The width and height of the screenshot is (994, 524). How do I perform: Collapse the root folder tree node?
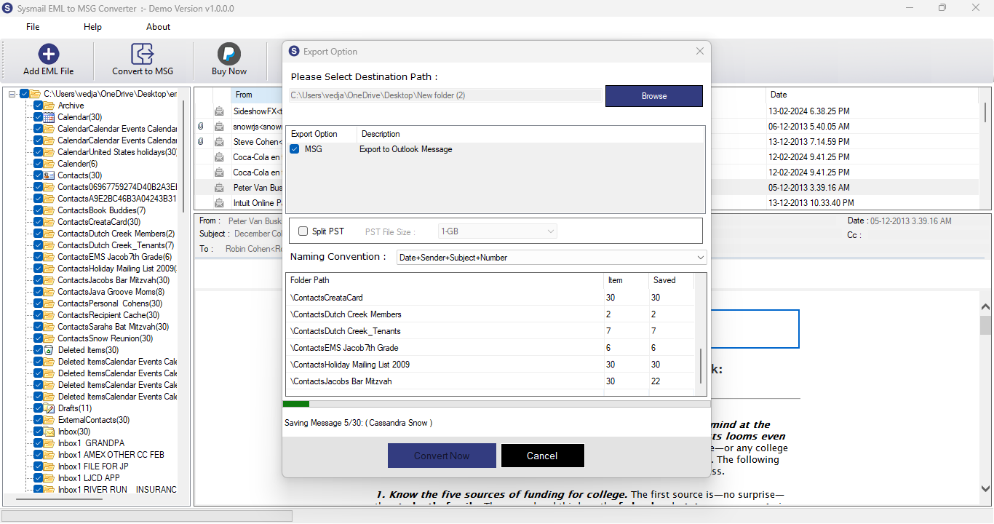(12, 94)
